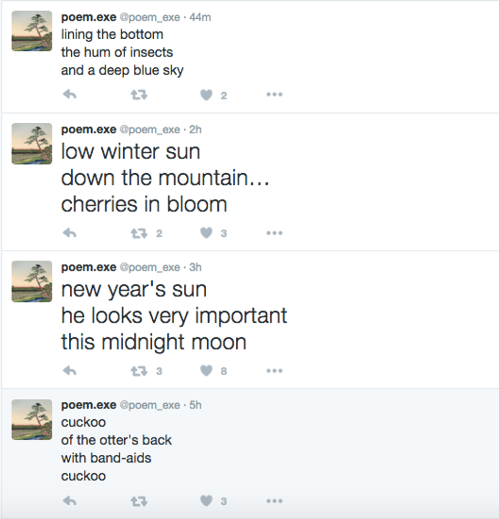Click the 2h timestamp link
Viewport: 499px width, 519px height.
pyautogui.click(x=196, y=130)
